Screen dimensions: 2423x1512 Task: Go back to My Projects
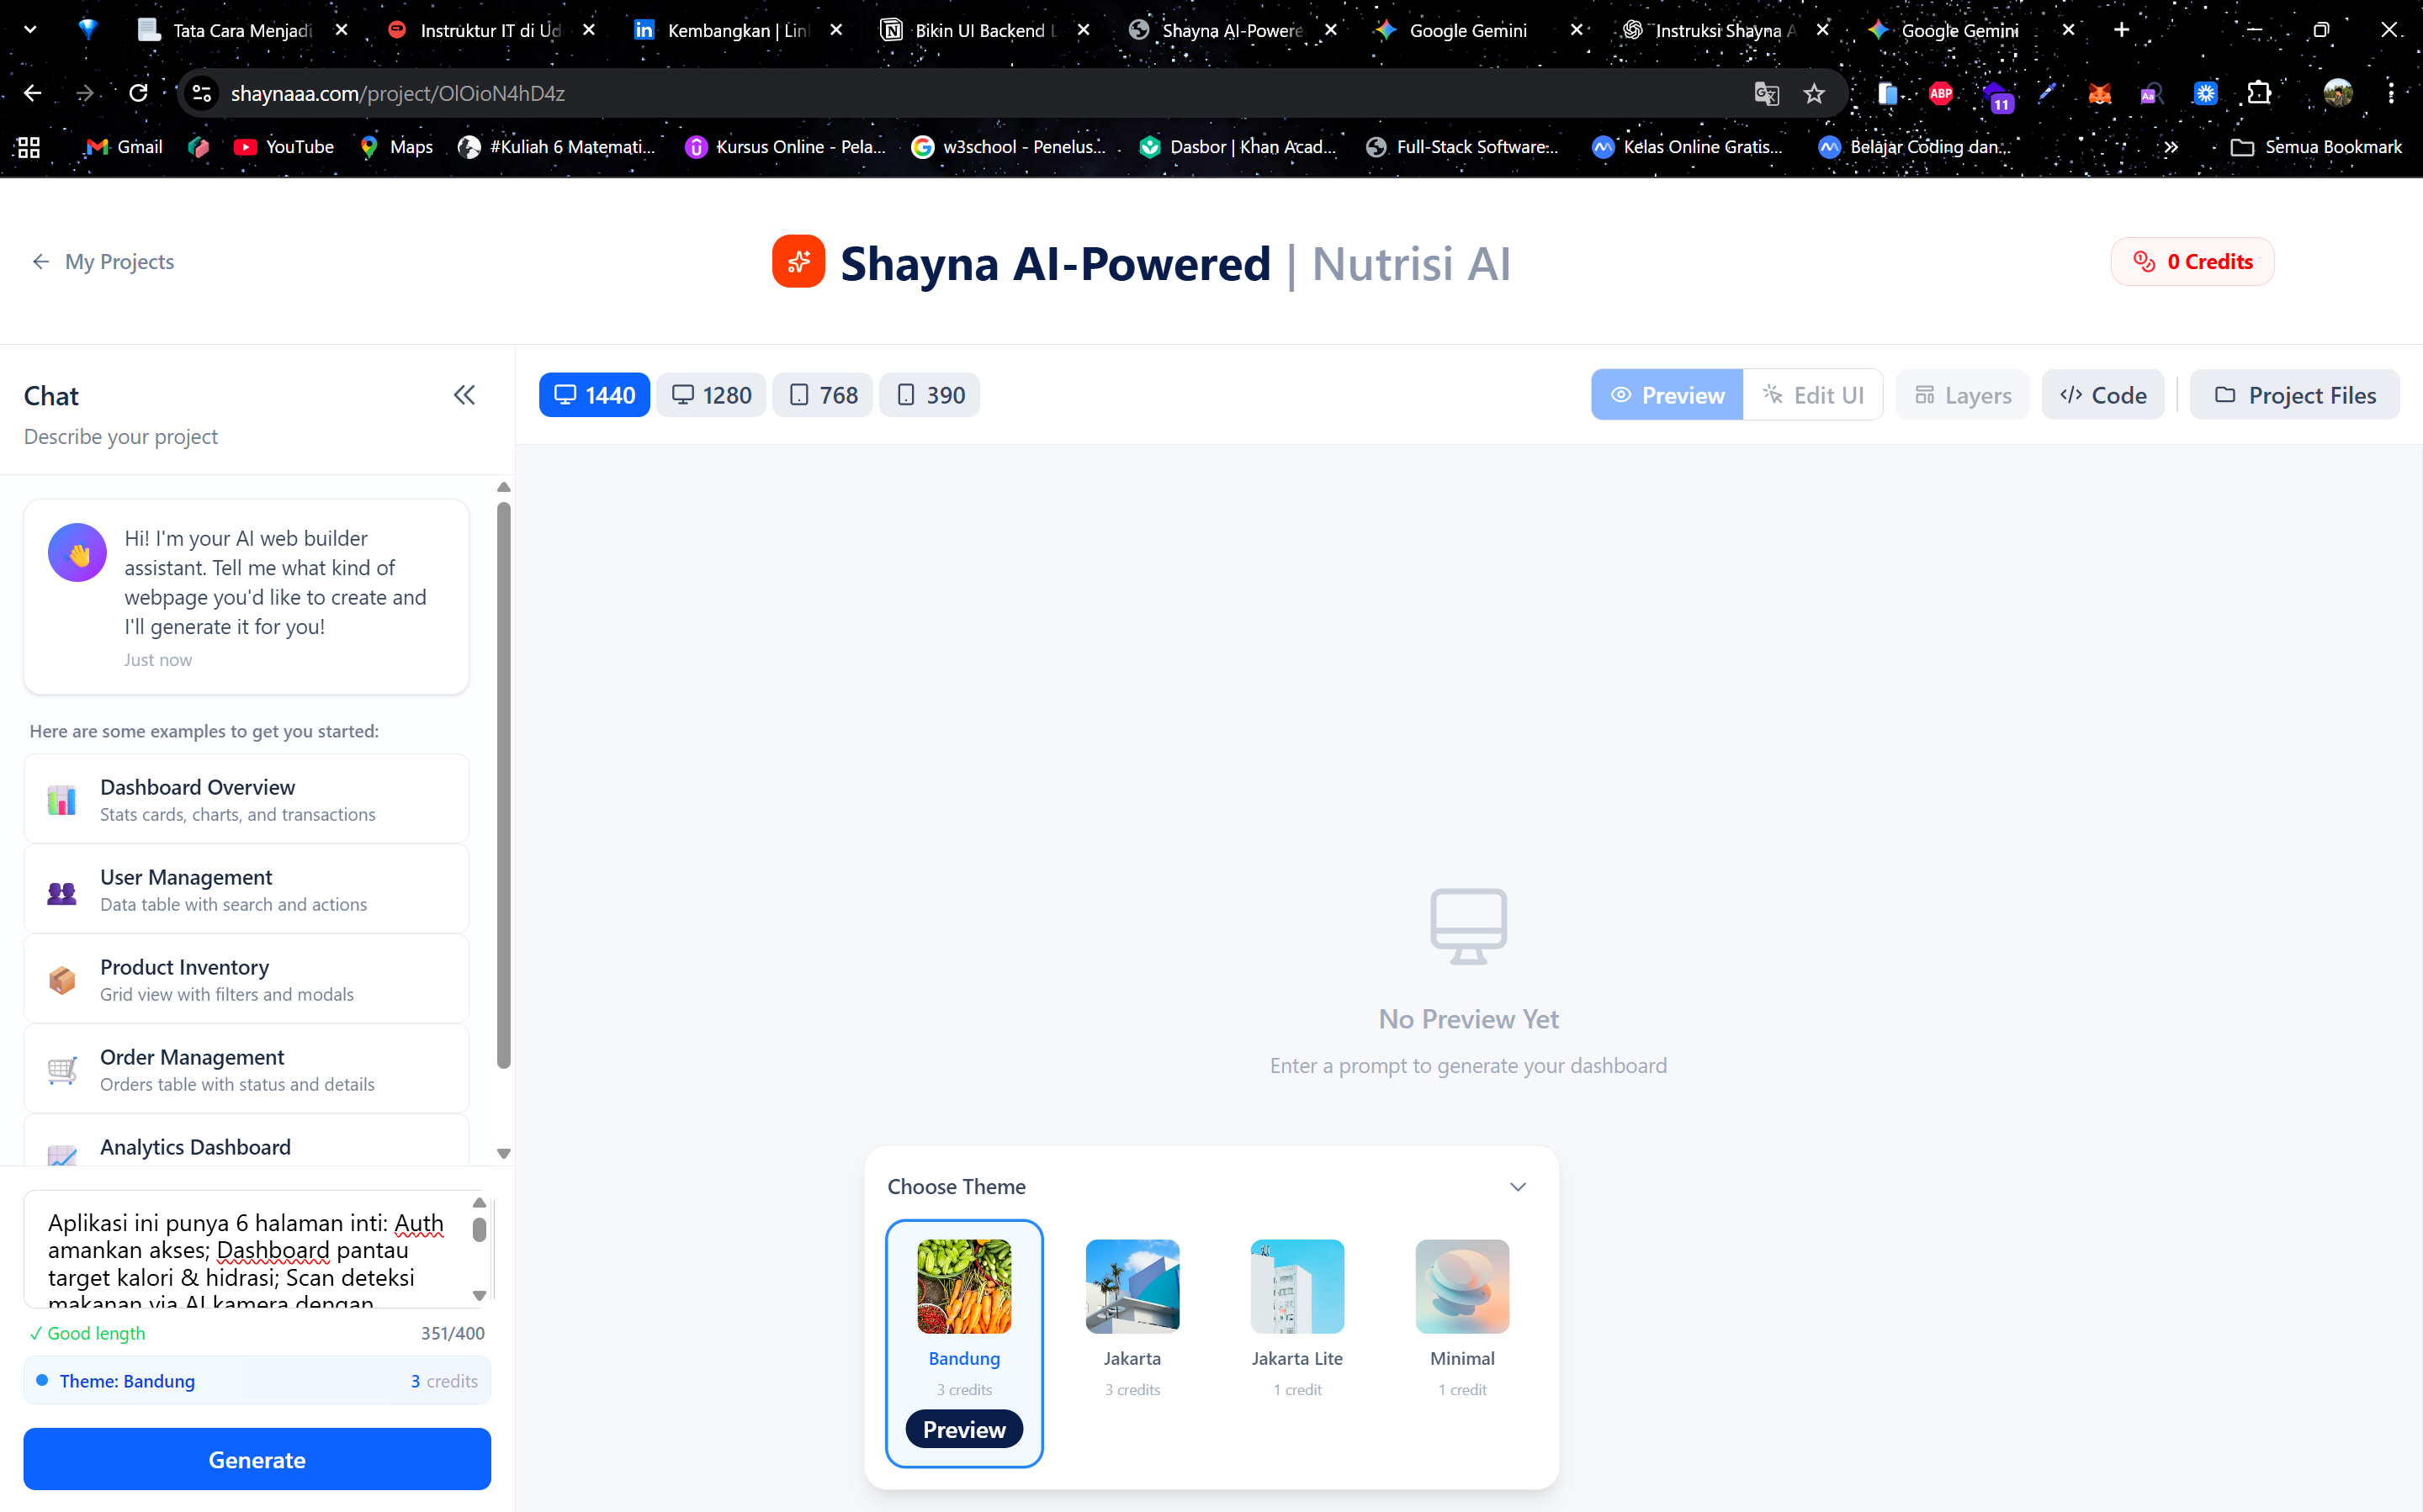click(102, 261)
